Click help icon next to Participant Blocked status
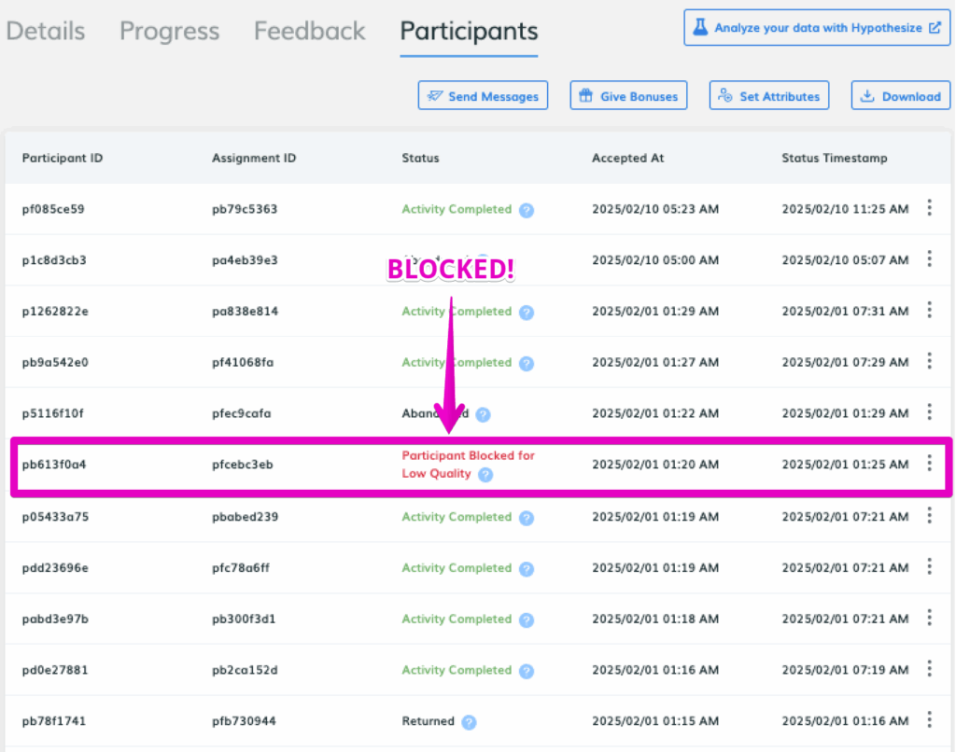 [485, 475]
